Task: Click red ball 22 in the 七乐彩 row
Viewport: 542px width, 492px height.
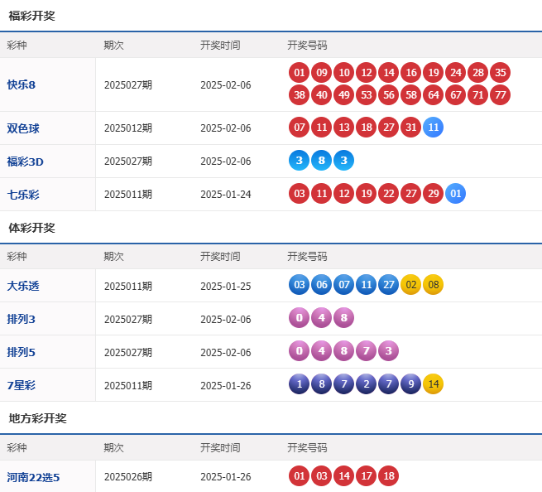Action: coord(389,194)
